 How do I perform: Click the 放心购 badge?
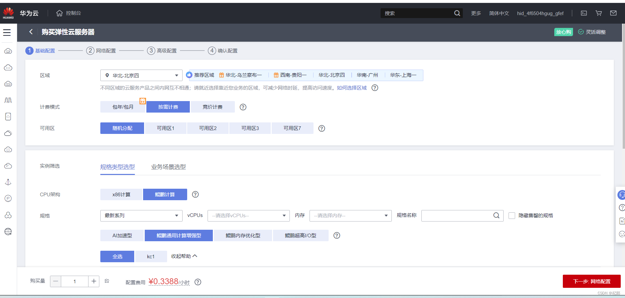point(563,32)
